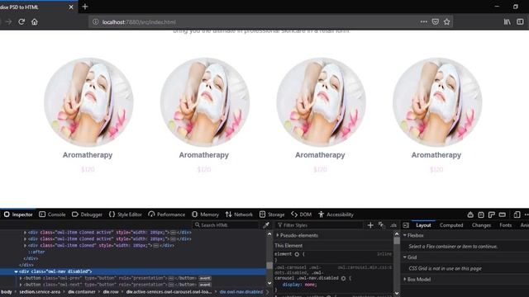Screen dimensions: 529x297
Task: Open the Console panel
Action: coord(52,214)
